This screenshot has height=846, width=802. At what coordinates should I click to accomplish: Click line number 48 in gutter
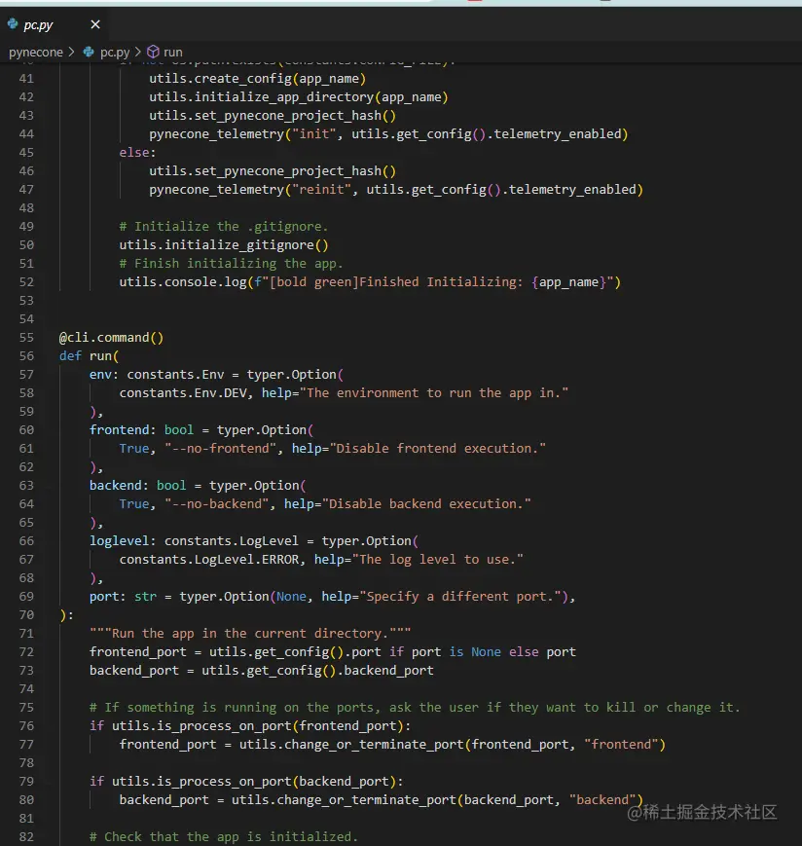tap(26, 208)
